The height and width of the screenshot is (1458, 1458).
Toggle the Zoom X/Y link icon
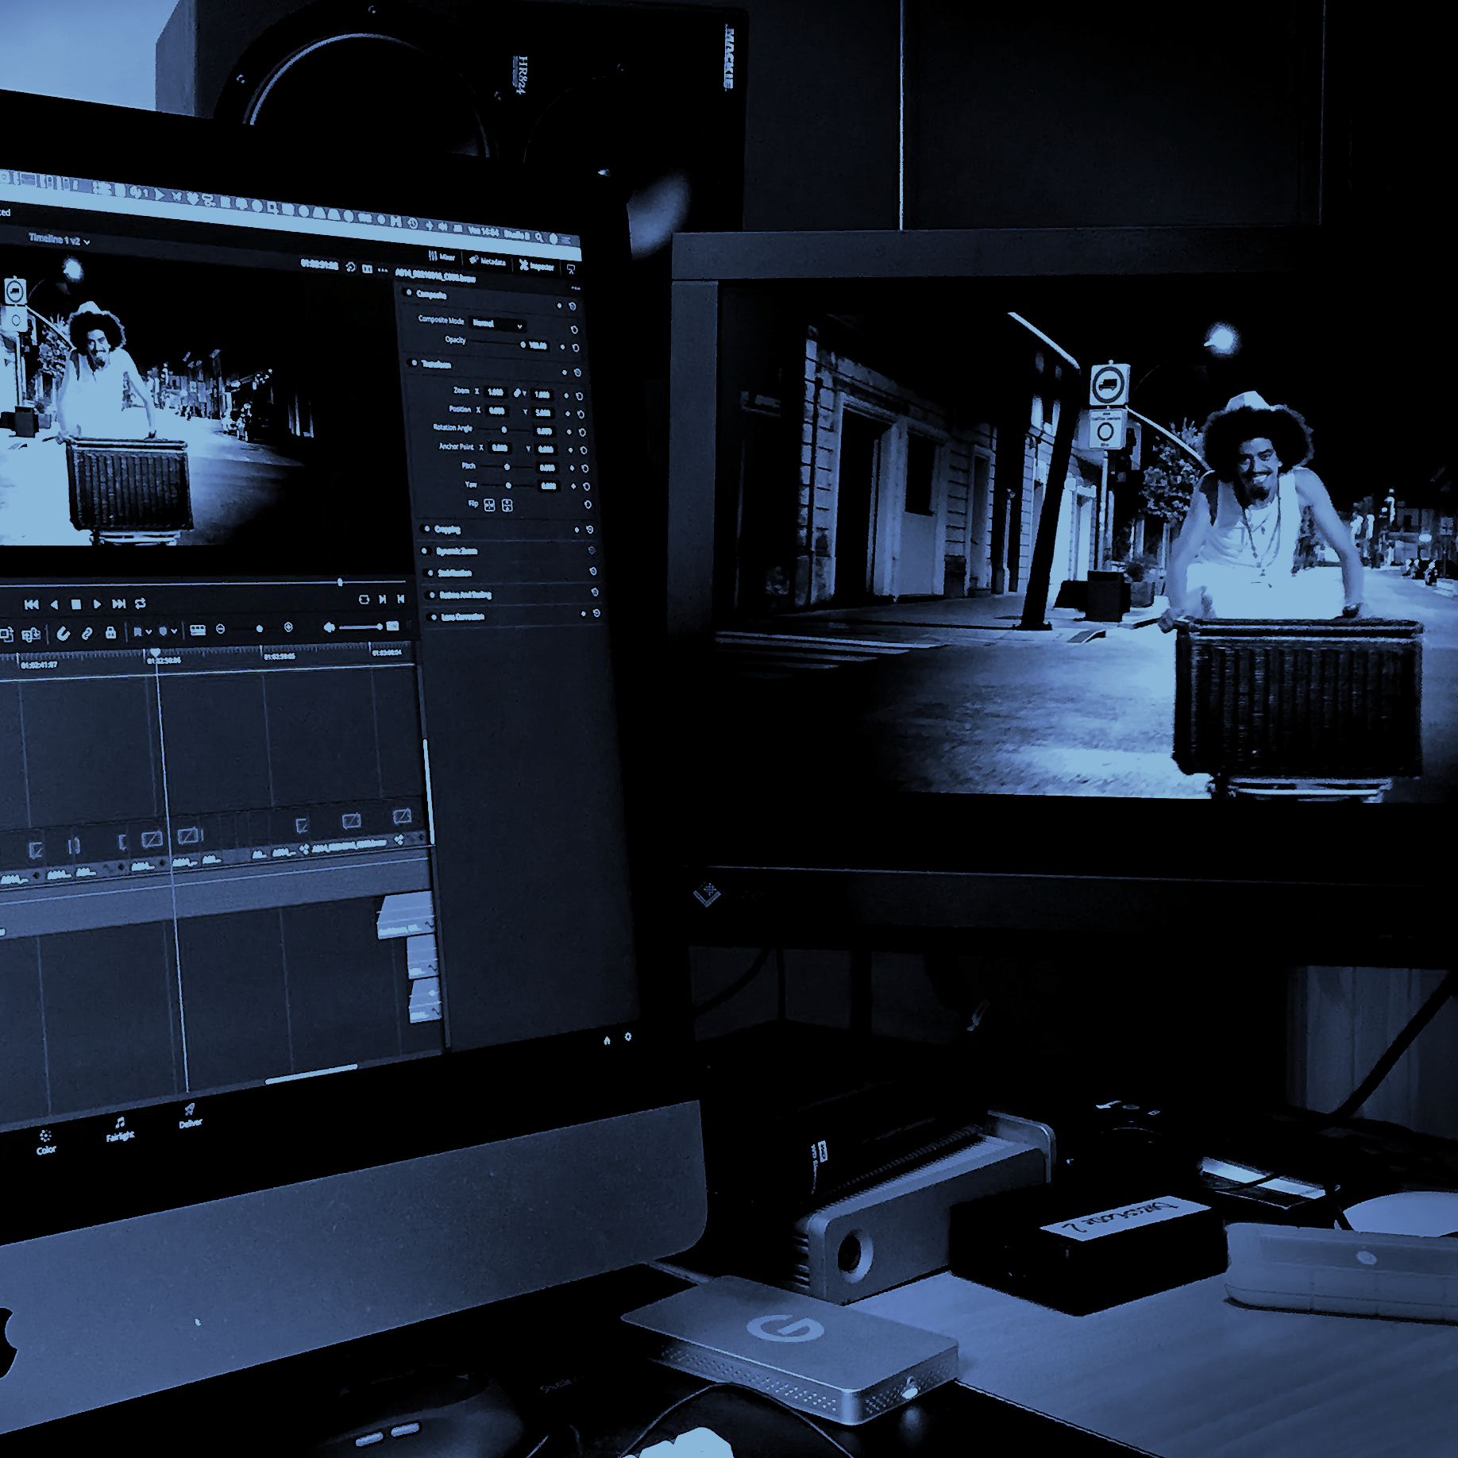517,393
